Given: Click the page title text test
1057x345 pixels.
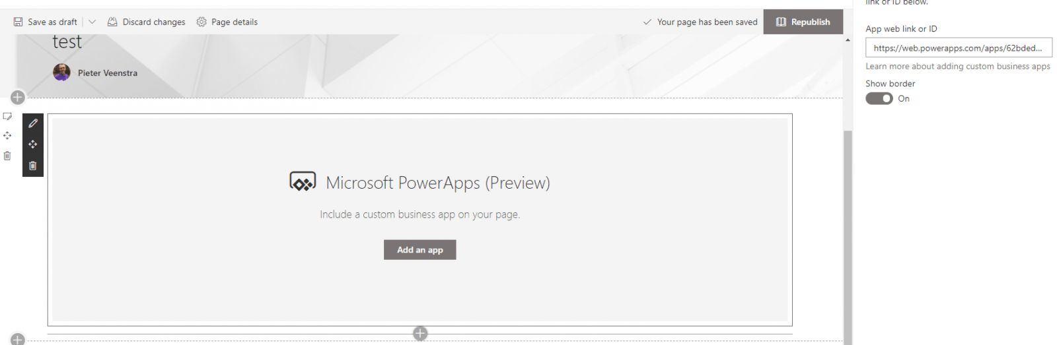Looking at the screenshot, I should point(67,42).
